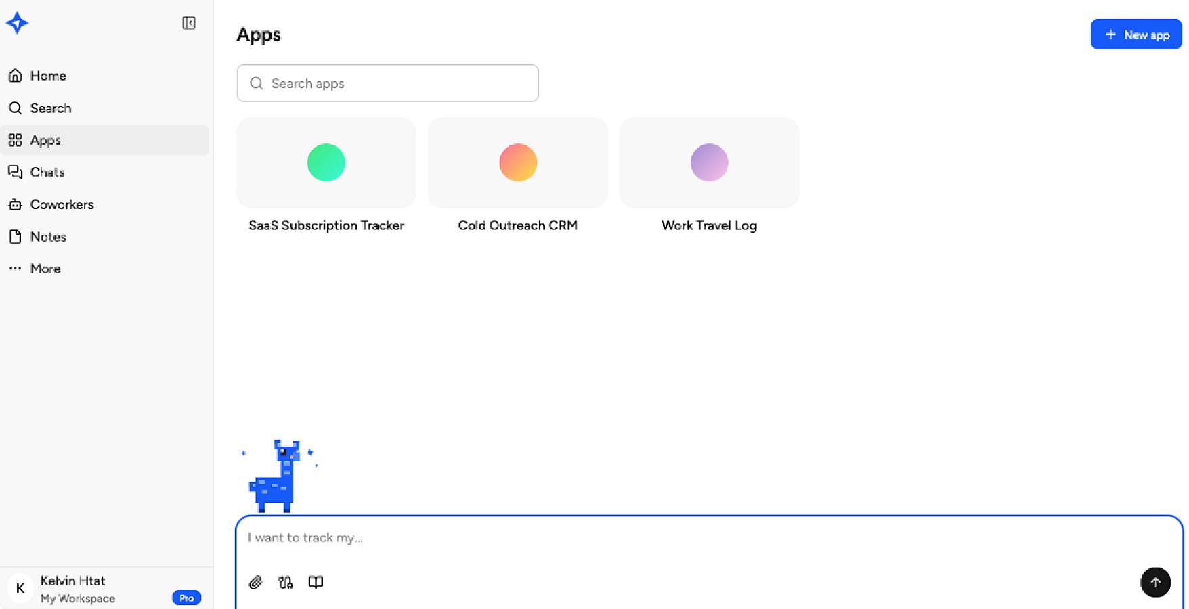1189x609 pixels.
Task: Click the Apps page heading
Action: coord(259,35)
